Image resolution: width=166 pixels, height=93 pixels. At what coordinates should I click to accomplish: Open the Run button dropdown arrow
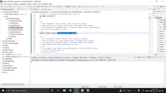coord(40,6)
